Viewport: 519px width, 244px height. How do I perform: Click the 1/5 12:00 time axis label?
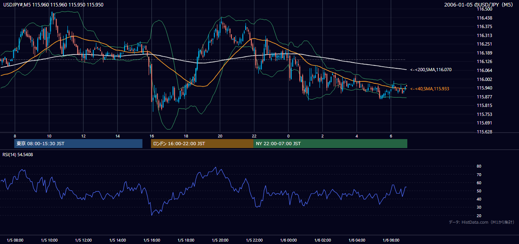[83, 240]
